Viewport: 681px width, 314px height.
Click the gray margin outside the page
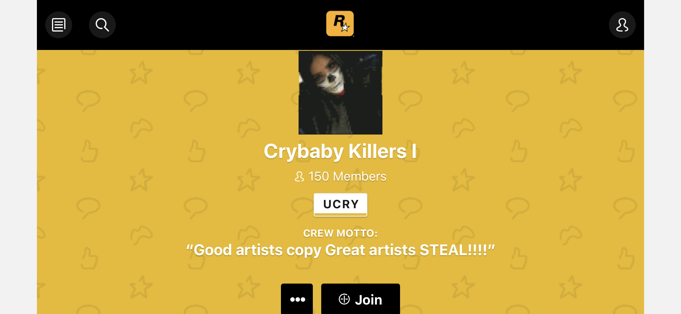coord(18,156)
